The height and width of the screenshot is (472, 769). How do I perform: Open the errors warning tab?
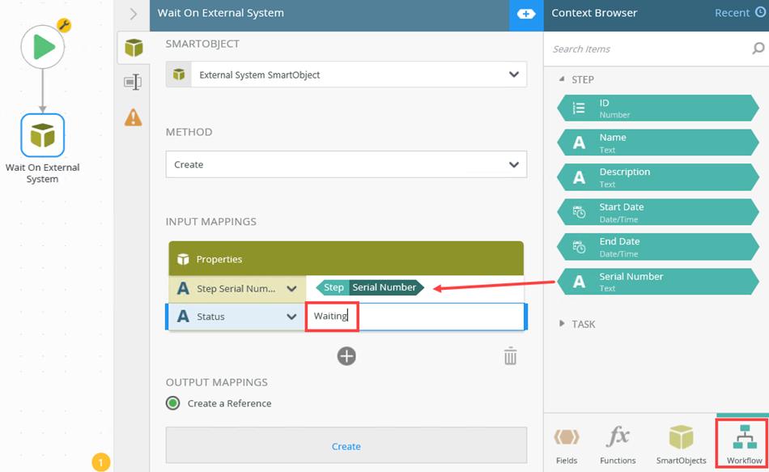point(134,117)
